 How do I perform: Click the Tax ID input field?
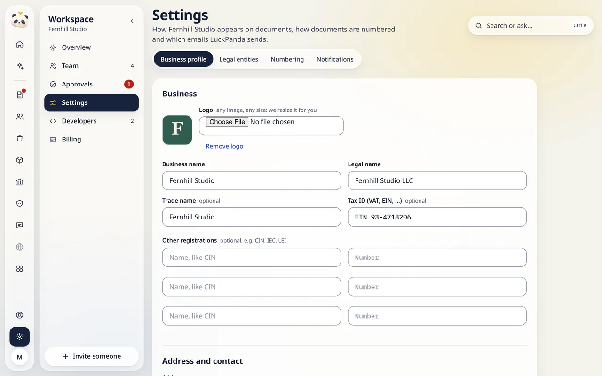tap(437, 217)
